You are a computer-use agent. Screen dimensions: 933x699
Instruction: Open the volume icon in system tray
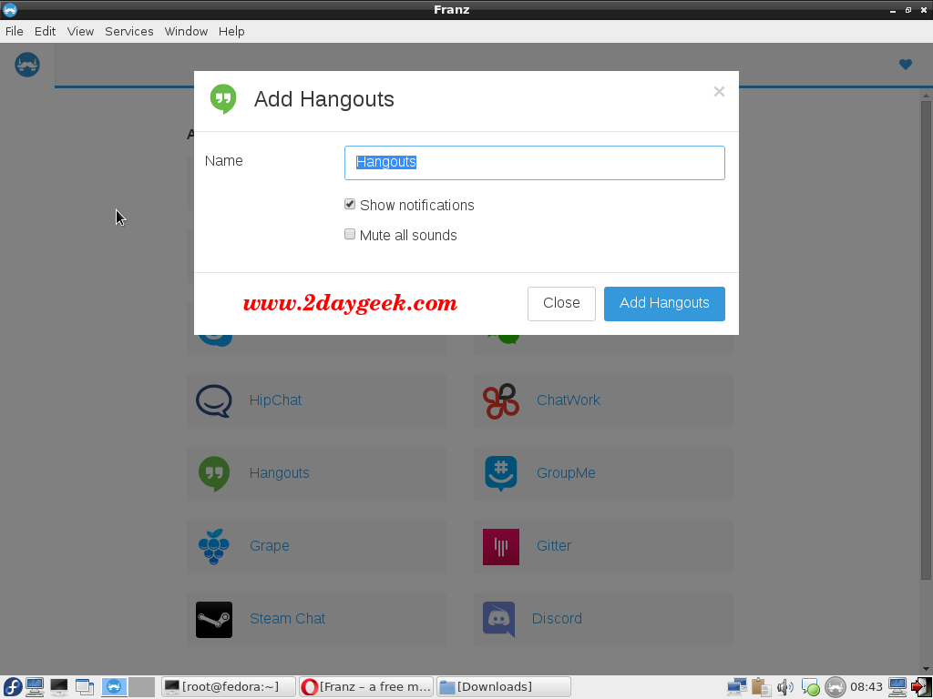tap(784, 687)
